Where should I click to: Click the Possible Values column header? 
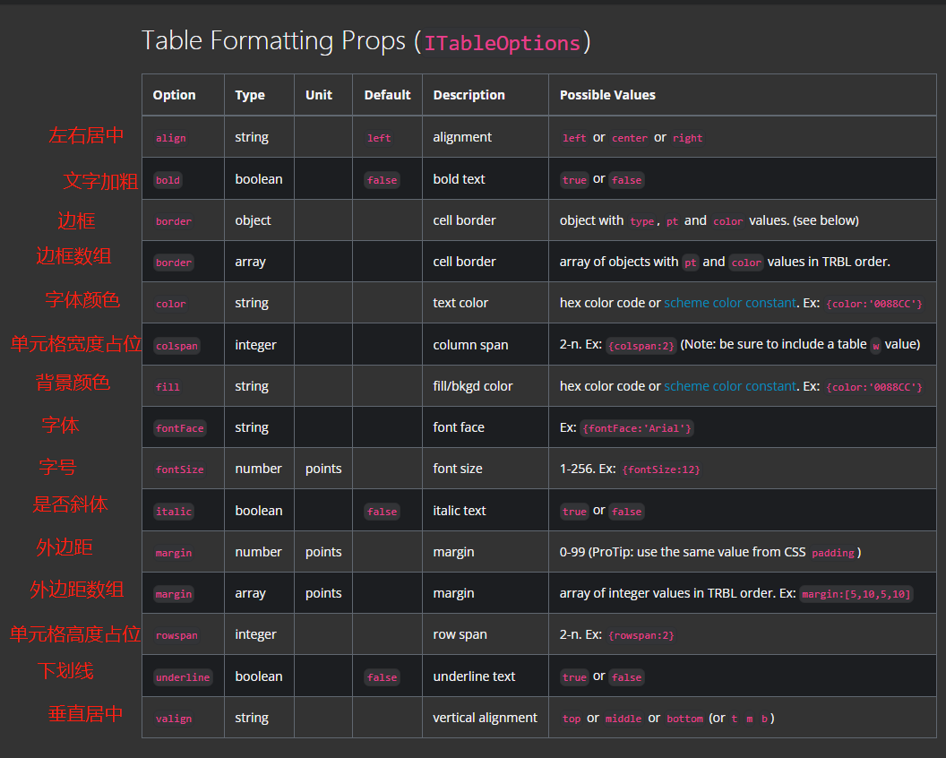607,95
